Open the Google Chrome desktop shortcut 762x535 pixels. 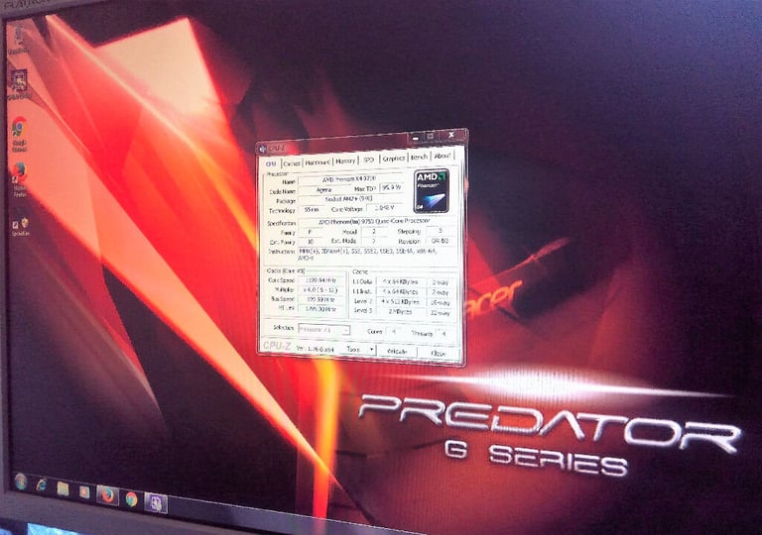click(x=19, y=134)
